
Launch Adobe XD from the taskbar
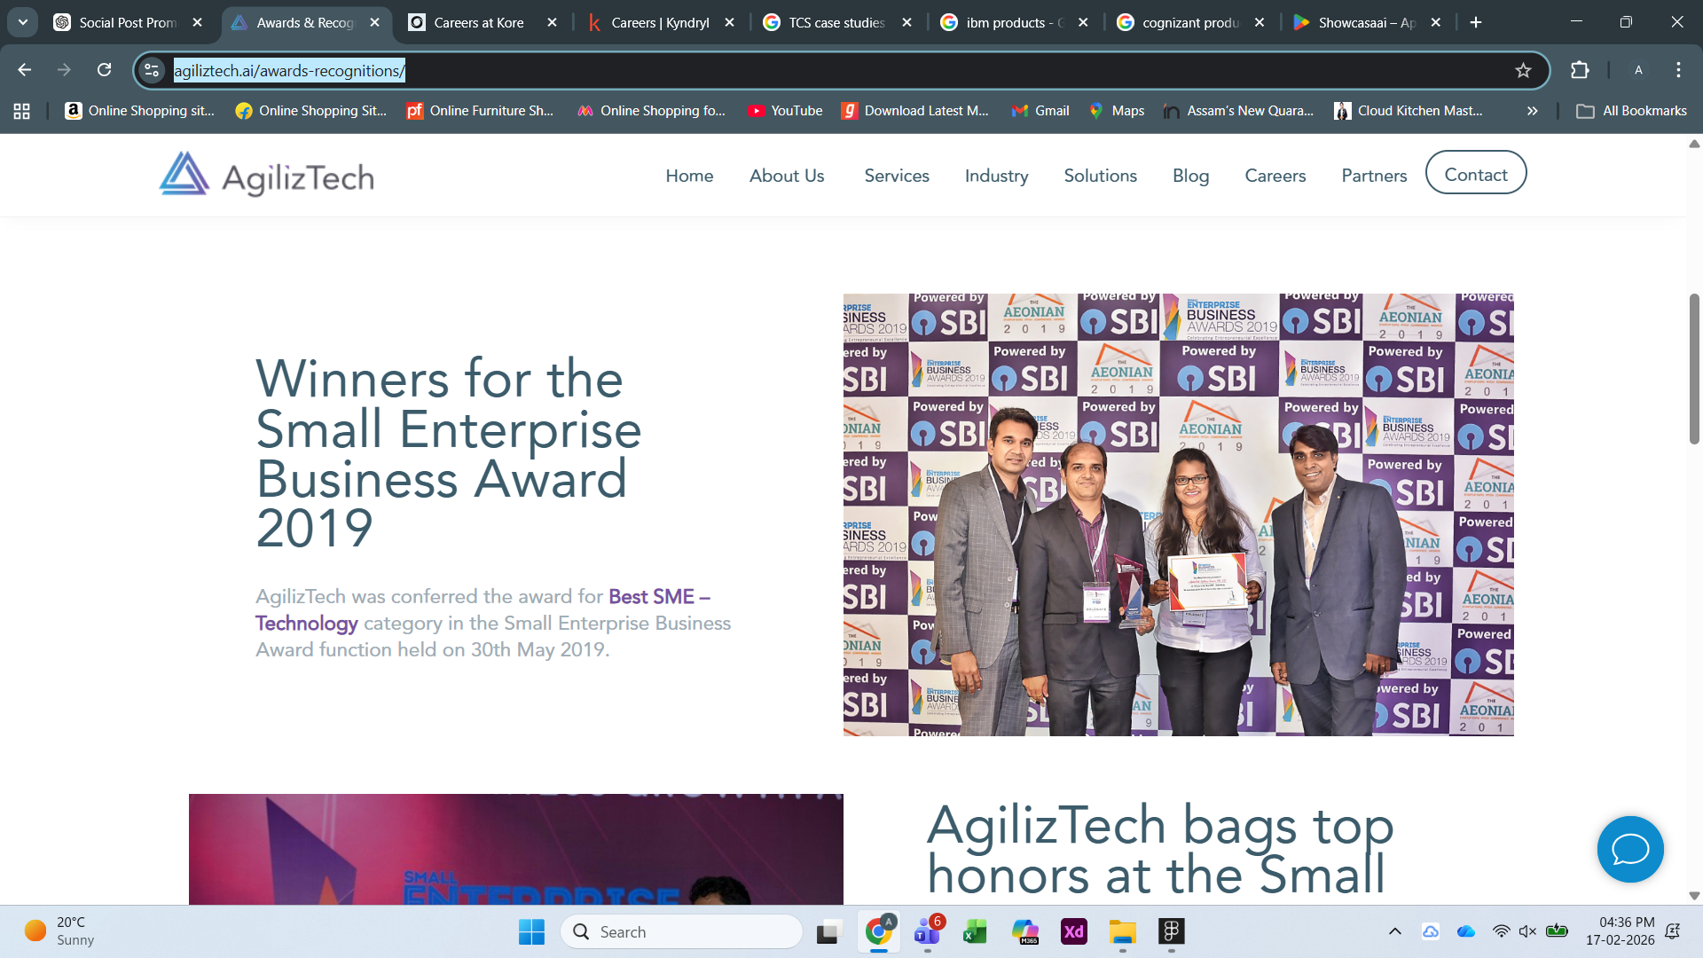(1074, 931)
